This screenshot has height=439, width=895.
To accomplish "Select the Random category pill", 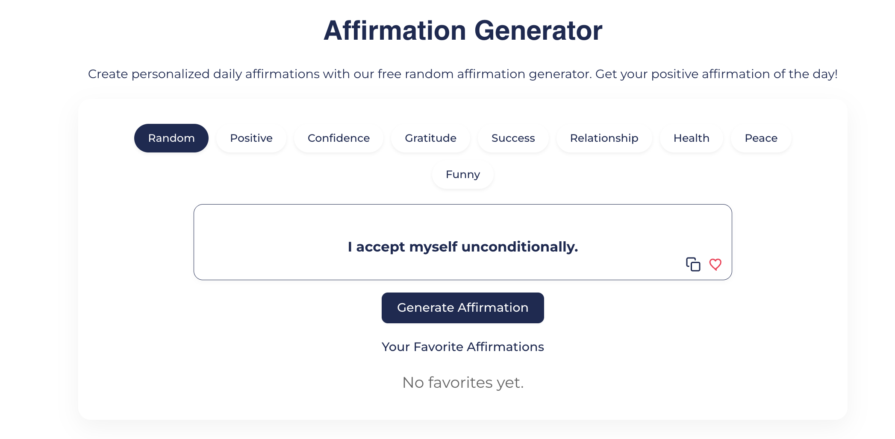I will point(171,138).
